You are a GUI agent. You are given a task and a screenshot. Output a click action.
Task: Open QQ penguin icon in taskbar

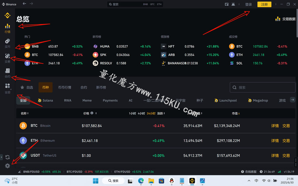[172, 181]
